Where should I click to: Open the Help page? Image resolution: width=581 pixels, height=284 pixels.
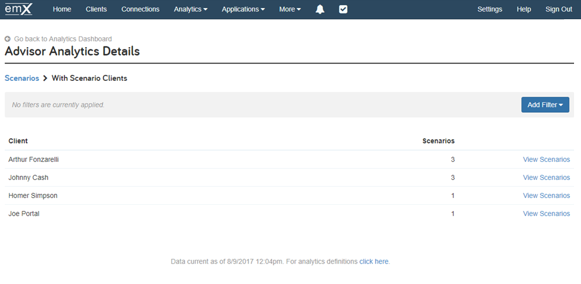click(523, 9)
